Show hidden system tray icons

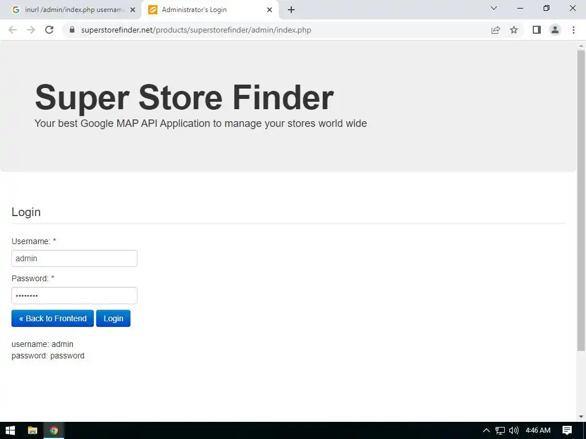486,430
